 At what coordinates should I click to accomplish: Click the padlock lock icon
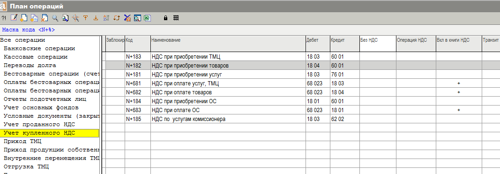pos(165,18)
